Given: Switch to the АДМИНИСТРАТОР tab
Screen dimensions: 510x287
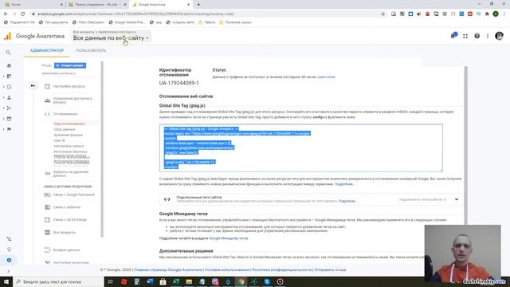Looking at the screenshot, I should point(47,51).
